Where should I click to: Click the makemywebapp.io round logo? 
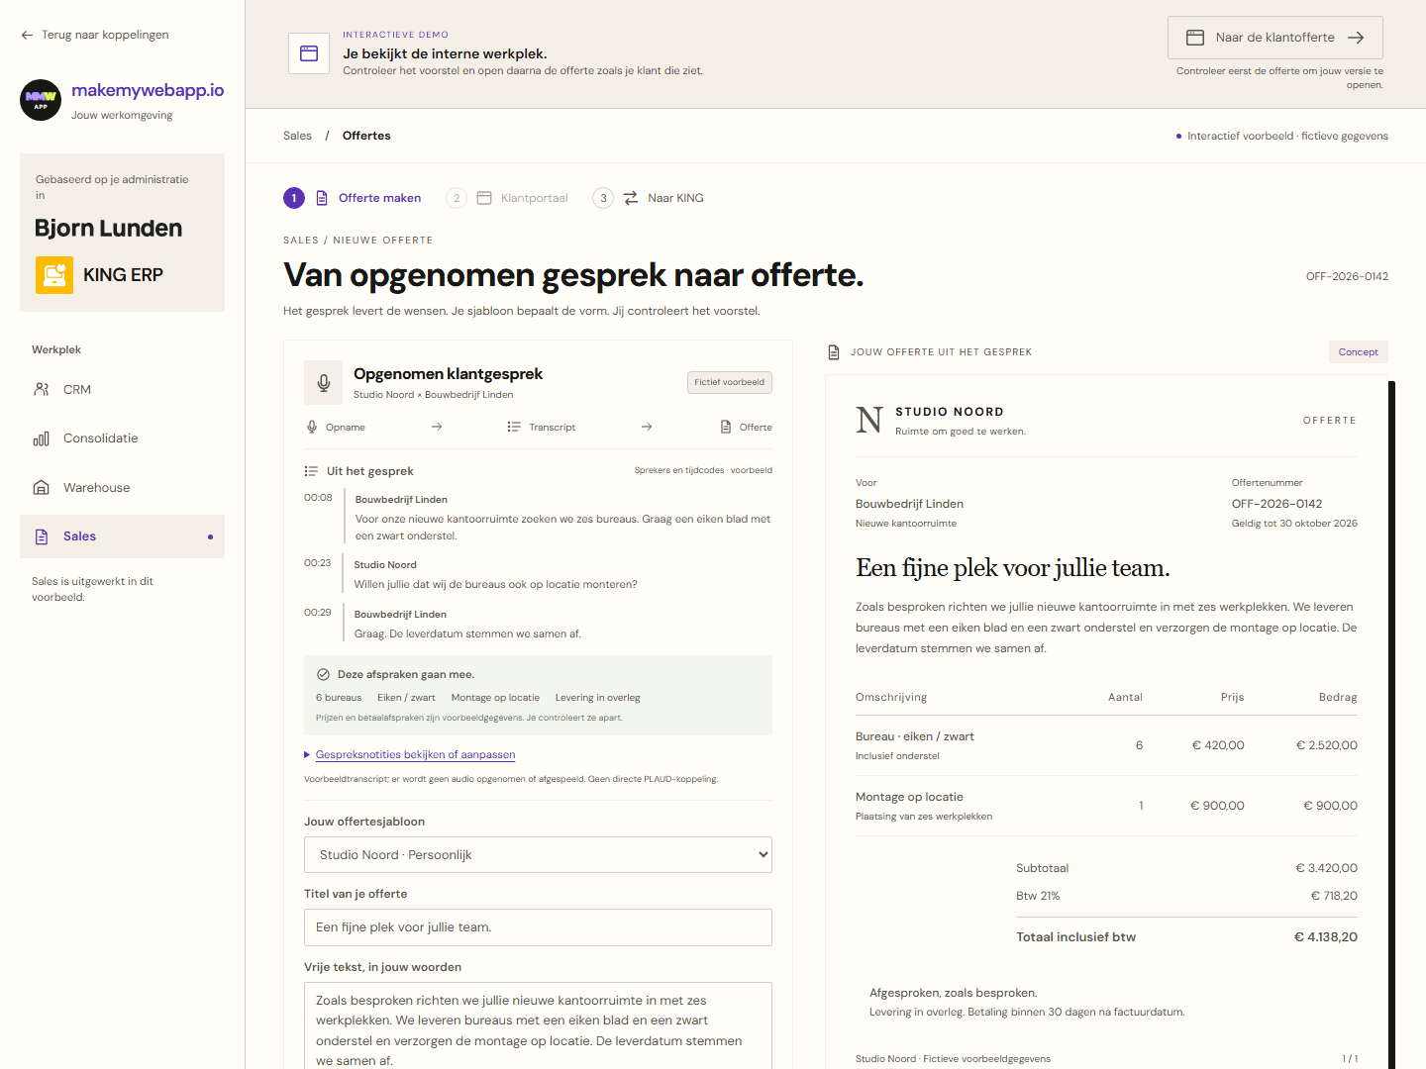(41, 100)
